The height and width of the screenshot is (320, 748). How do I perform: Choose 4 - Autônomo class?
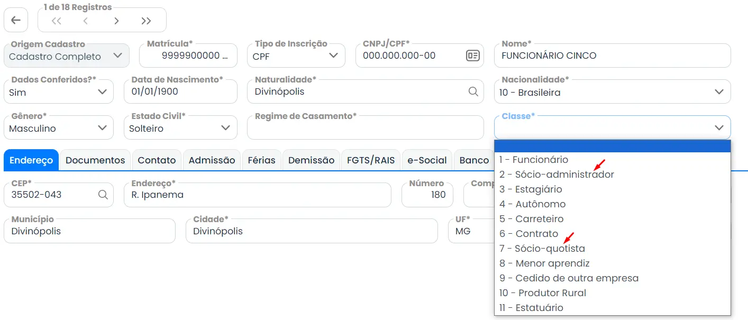tap(613, 204)
